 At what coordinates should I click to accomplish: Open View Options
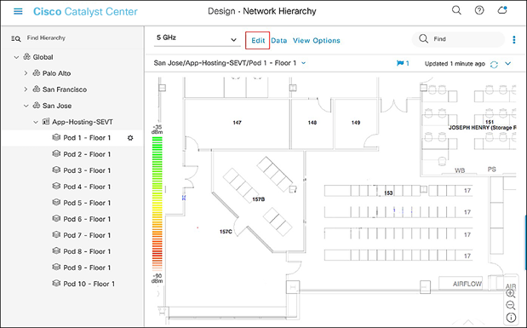pos(316,40)
